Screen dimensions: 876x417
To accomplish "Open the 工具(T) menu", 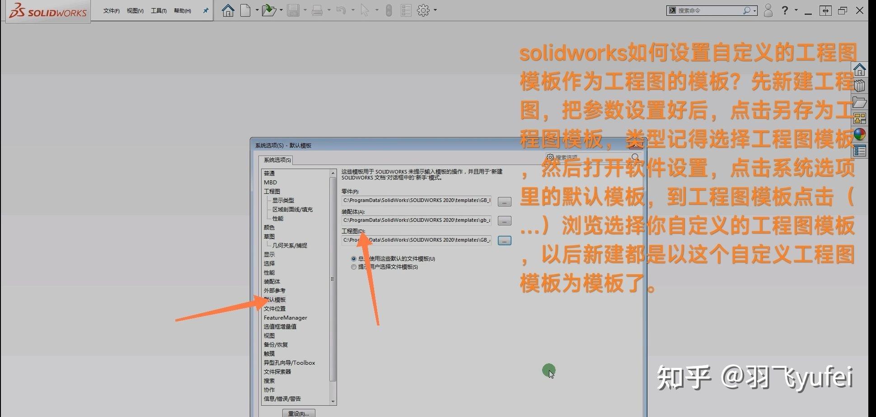I will (x=159, y=11).
